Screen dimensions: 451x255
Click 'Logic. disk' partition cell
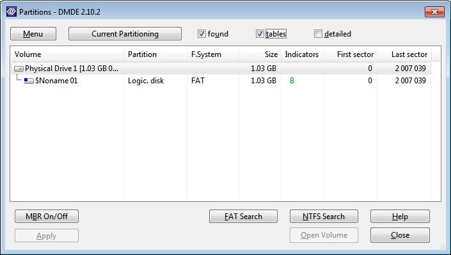[146, 81]
